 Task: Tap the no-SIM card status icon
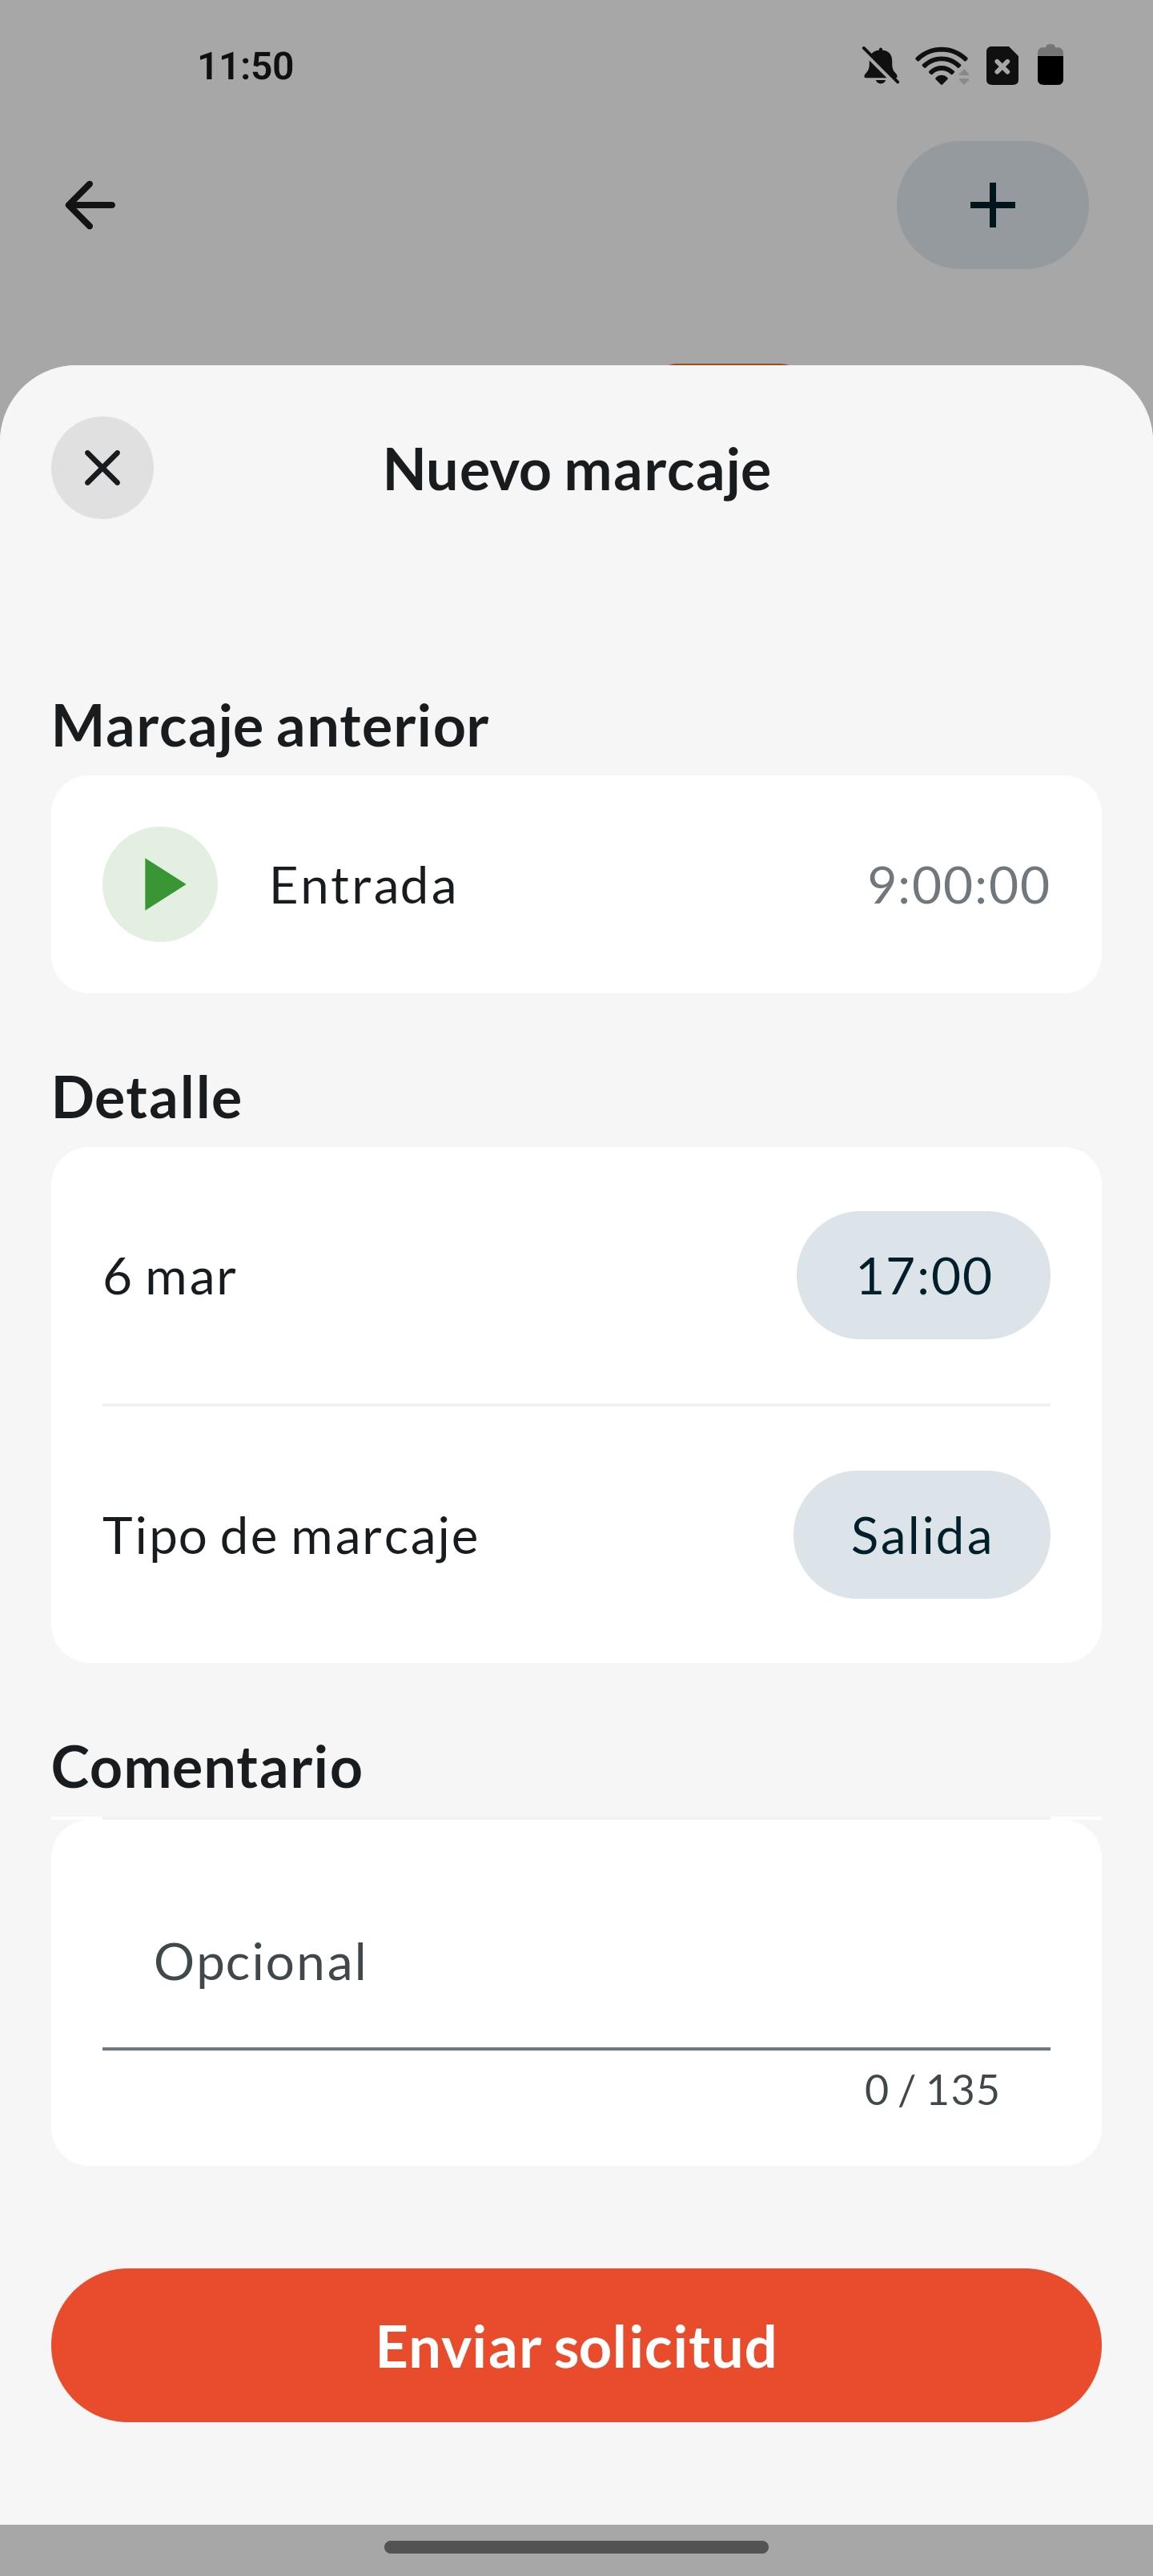[1002, 67]
